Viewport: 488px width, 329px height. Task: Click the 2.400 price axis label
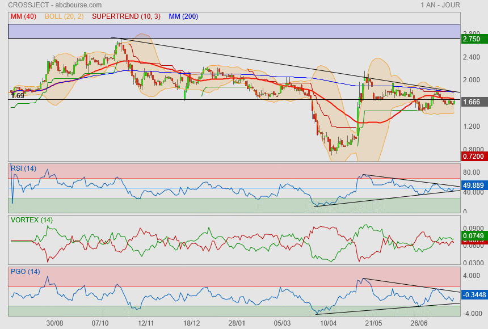click(x=472, y=57)
